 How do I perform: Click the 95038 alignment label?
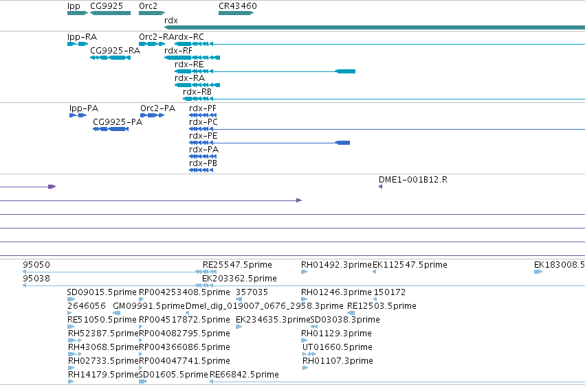[x=36, y=279]
